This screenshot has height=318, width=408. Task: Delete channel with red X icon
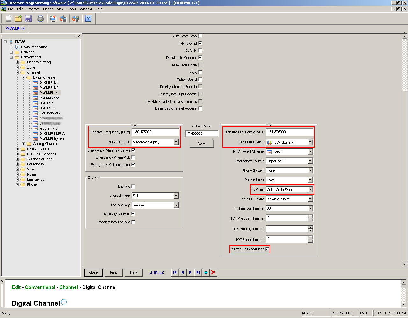pos(214,272)
